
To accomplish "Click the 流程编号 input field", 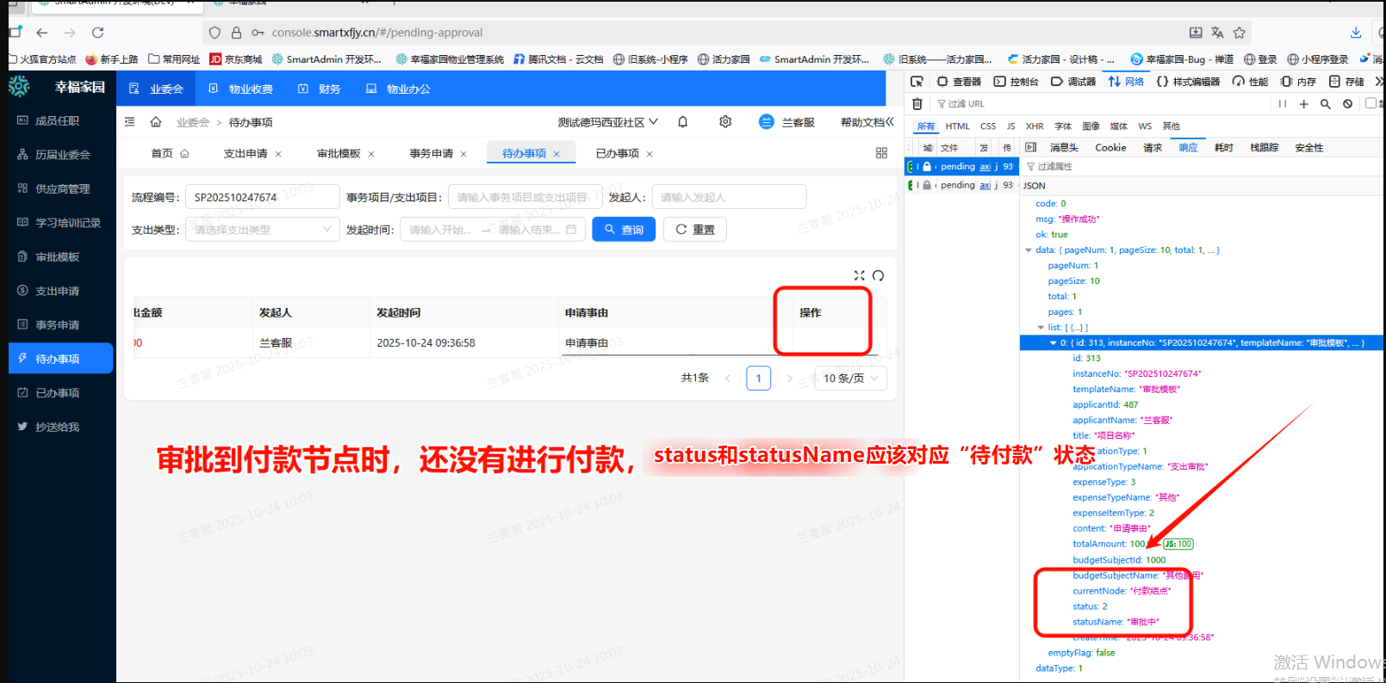I will pos(263,197).
